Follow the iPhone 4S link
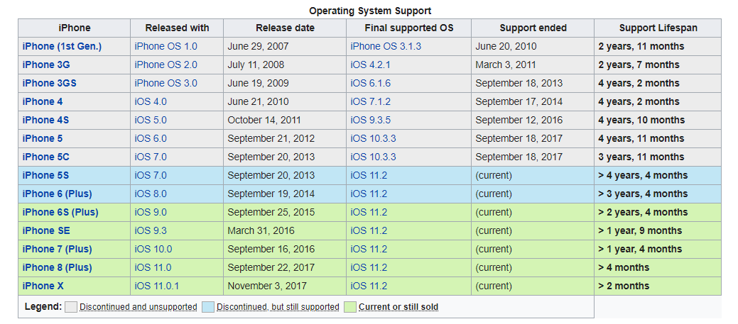This screenshot has width=738, height=324. pyautogui.click(x=45, y=121)
